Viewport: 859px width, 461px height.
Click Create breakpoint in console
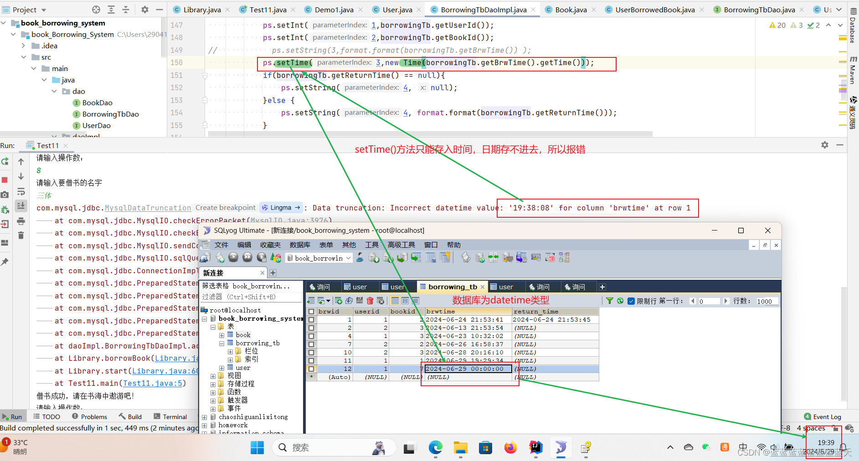(x=226, y=208)
